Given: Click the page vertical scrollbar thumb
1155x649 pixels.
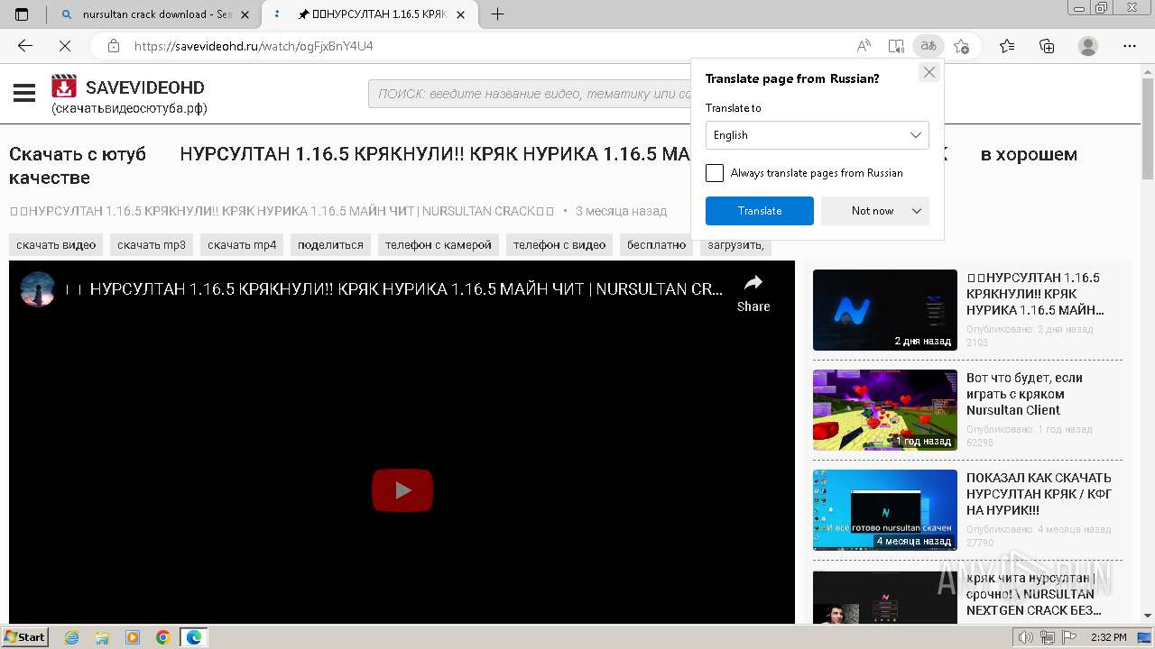Looking at the screenshot, I should (1147, 127).
